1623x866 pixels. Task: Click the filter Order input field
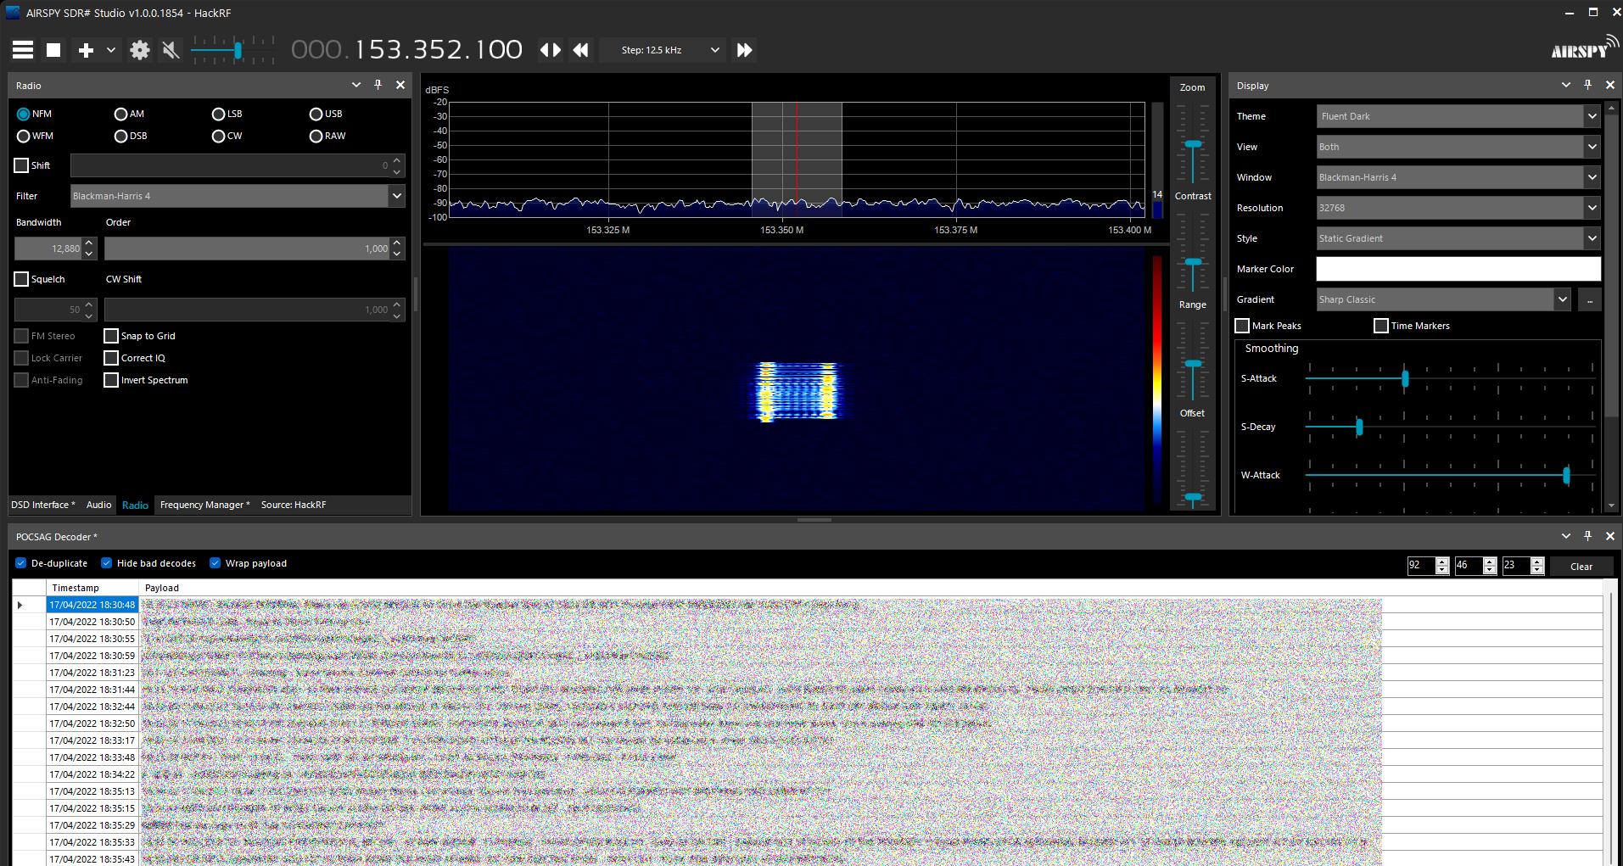click(x=247, y=249)
